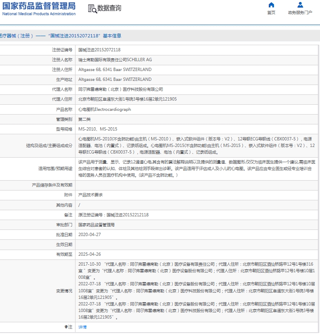Click the 代理人住所 label
Image resolution: width=320 pixels, height=335 pixels.
click(x=62, y=99)
